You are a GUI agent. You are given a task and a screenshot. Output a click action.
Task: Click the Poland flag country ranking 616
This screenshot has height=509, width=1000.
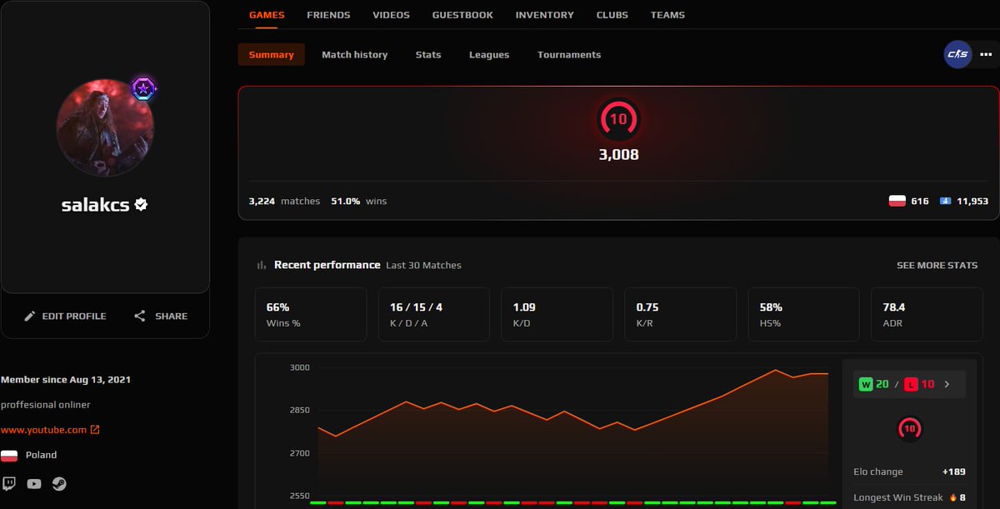897,202
